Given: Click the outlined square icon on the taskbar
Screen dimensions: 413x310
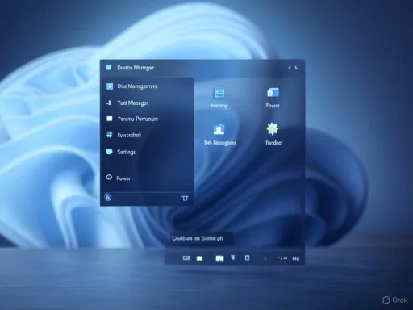Looking at the screenshot, I should click(x=248, y=258).
